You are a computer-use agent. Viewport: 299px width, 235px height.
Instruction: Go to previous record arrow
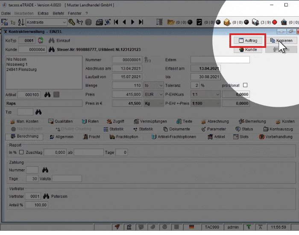124,22
